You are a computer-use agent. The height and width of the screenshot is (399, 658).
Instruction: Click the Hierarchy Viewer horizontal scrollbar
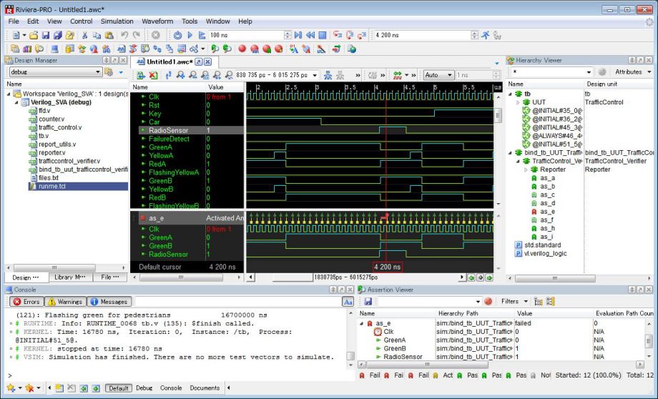click(x=555, y=278)
